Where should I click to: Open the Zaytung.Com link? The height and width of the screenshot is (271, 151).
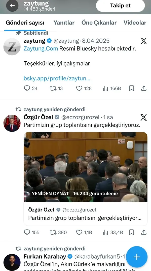point(41,48)
